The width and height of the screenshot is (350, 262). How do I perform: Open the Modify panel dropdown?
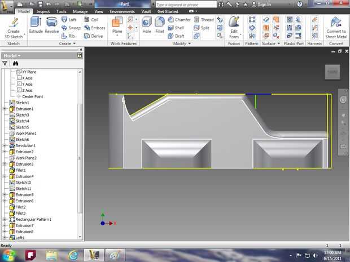tap(182, 43)
